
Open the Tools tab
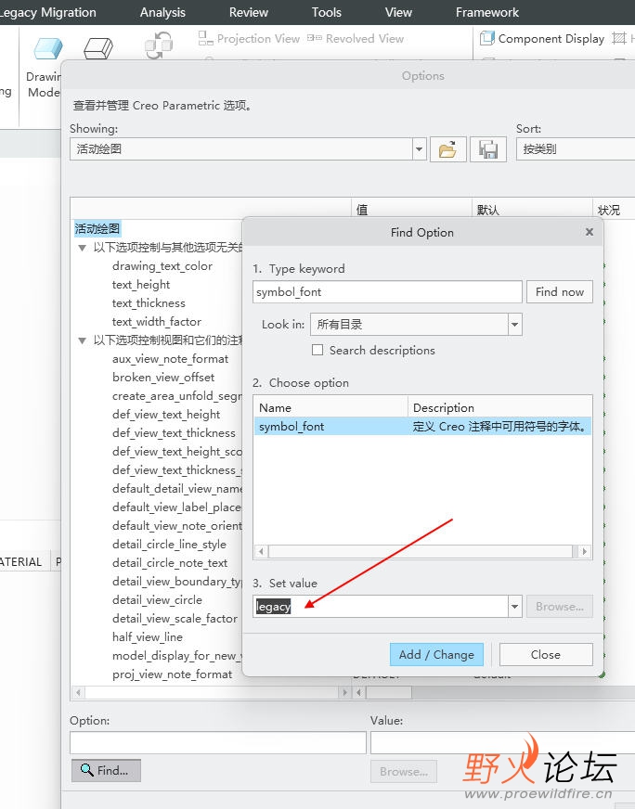(326, 12)
